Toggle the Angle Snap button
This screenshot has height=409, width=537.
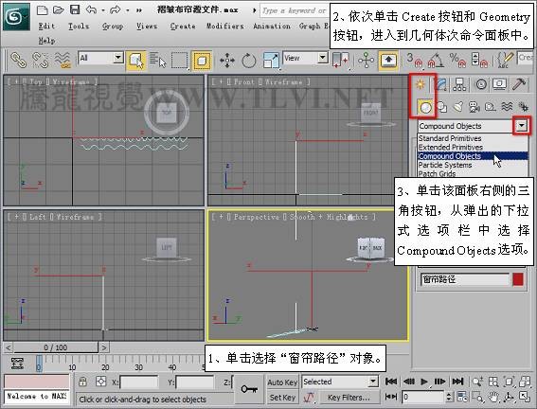435,61
